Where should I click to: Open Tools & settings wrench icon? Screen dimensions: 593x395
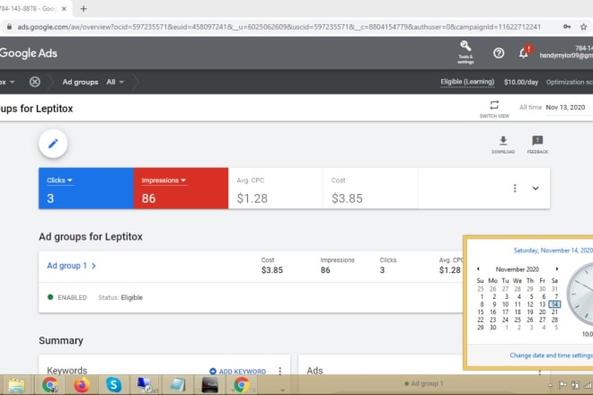coord(465,46)
